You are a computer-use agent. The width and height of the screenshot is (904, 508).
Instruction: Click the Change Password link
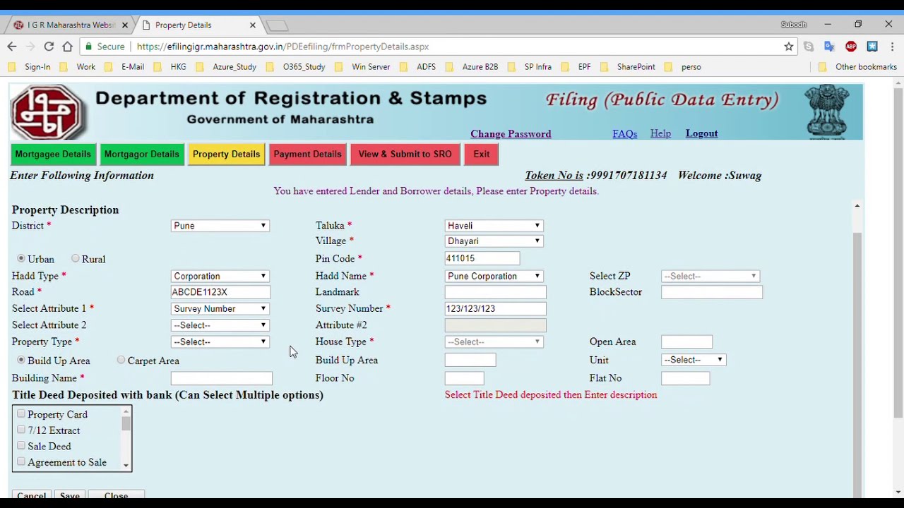[511, 134]
